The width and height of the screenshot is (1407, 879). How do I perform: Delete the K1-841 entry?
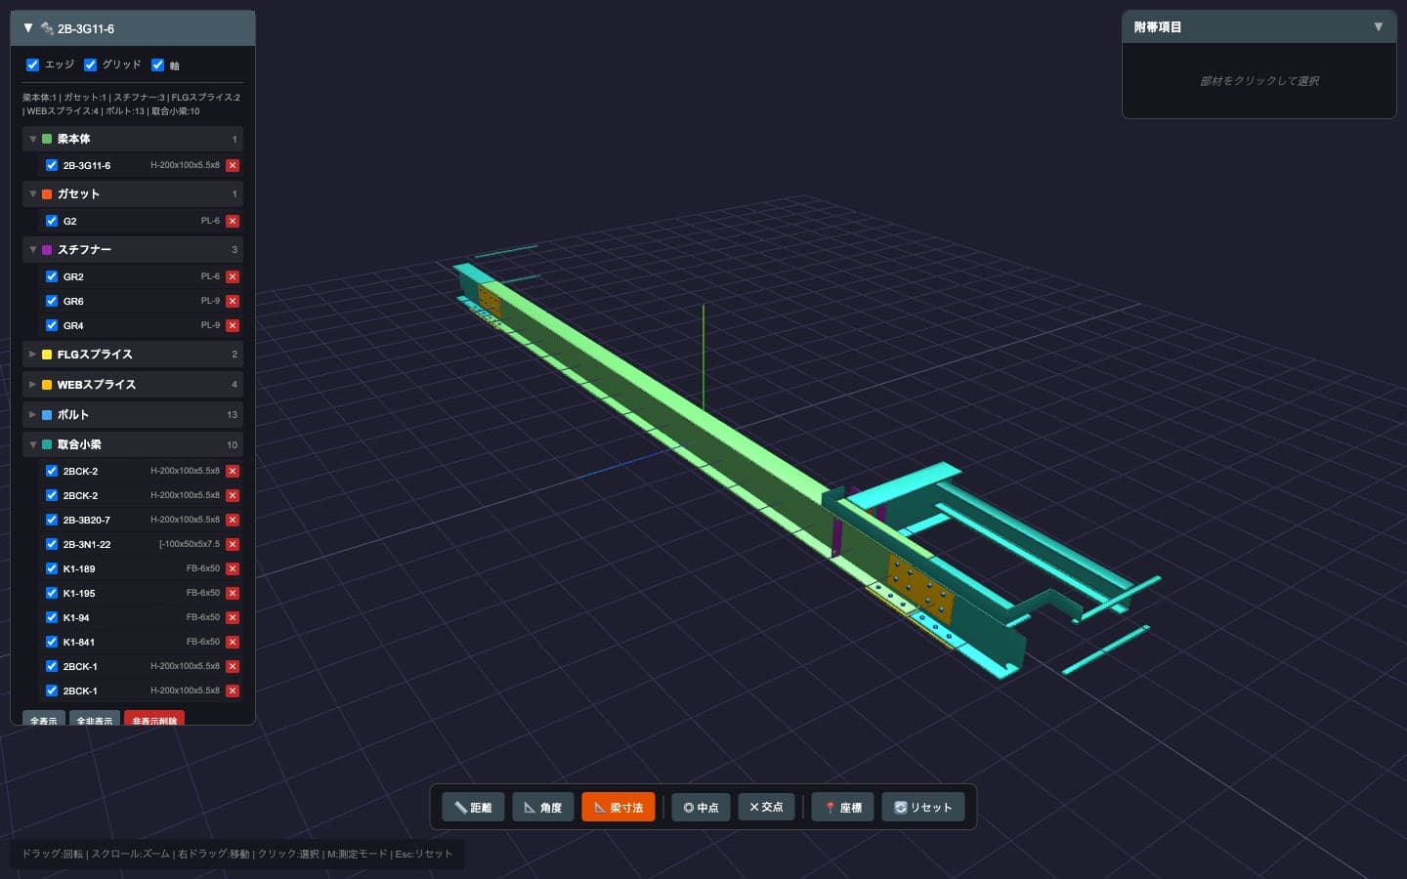click(x=233, y=642)
